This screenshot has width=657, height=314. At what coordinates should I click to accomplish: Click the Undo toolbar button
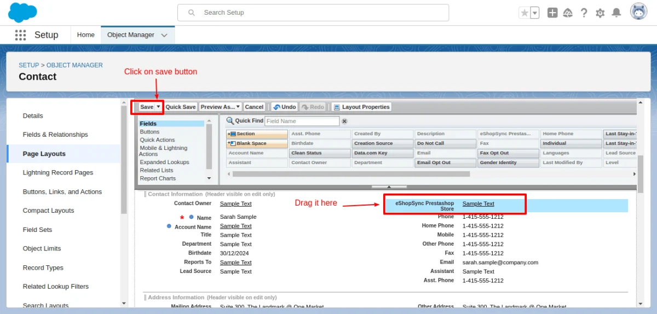[284, 107]
